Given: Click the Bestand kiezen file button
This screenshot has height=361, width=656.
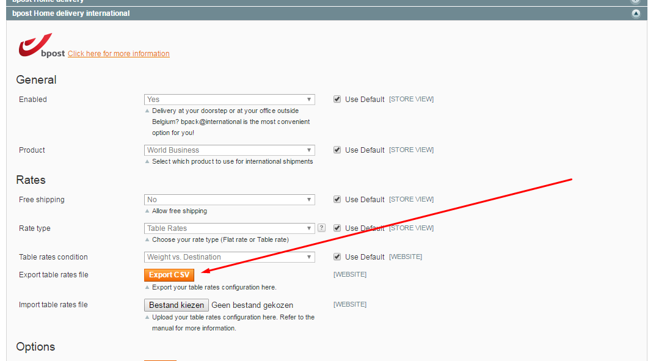Looking at the screenshot, I should pyautogui.click(x=176, y=305).
